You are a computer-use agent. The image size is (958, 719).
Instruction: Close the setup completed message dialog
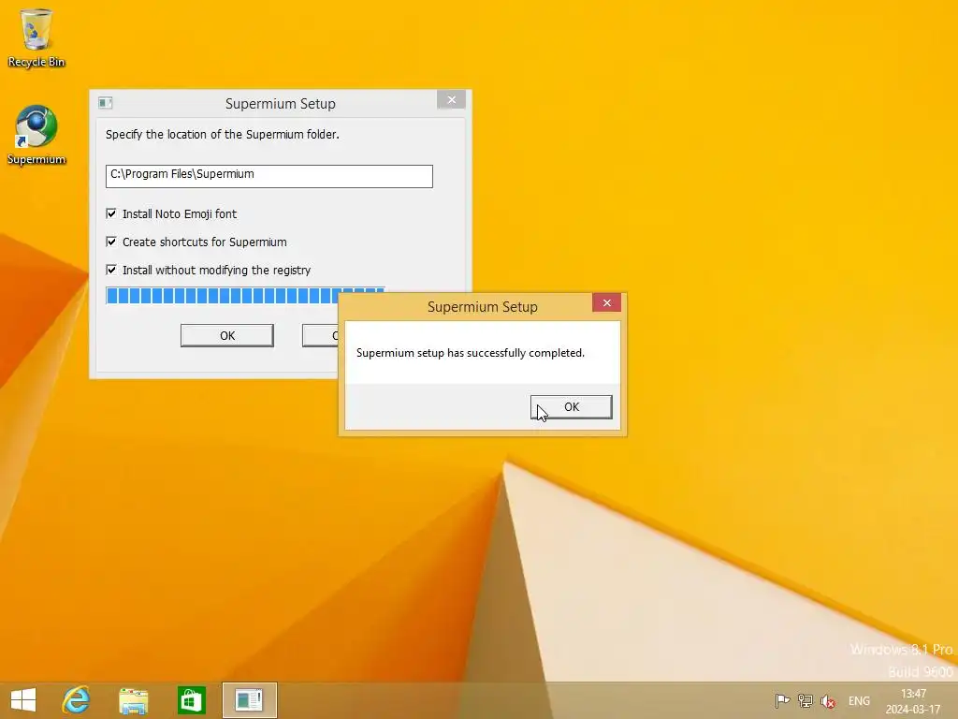tap(606, 302)
